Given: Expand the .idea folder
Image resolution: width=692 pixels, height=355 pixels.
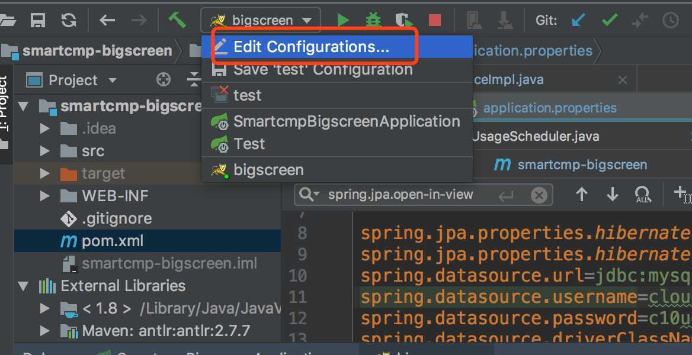Looking at the screenshot, I should 44,129.
